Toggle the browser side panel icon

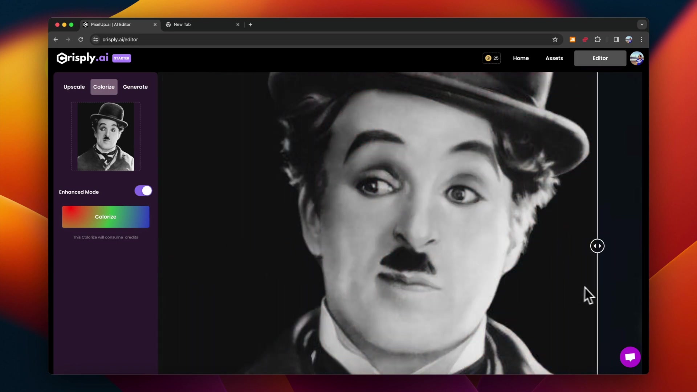pos(616,40)
